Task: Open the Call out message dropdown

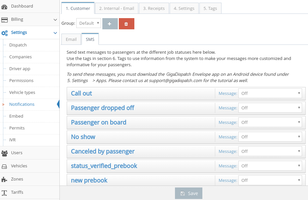Action: [x=270, y=93]
